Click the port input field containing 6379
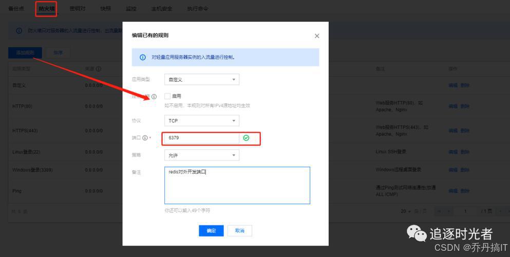The height and width of the screenshot is (257, 510). coord(202,138)
